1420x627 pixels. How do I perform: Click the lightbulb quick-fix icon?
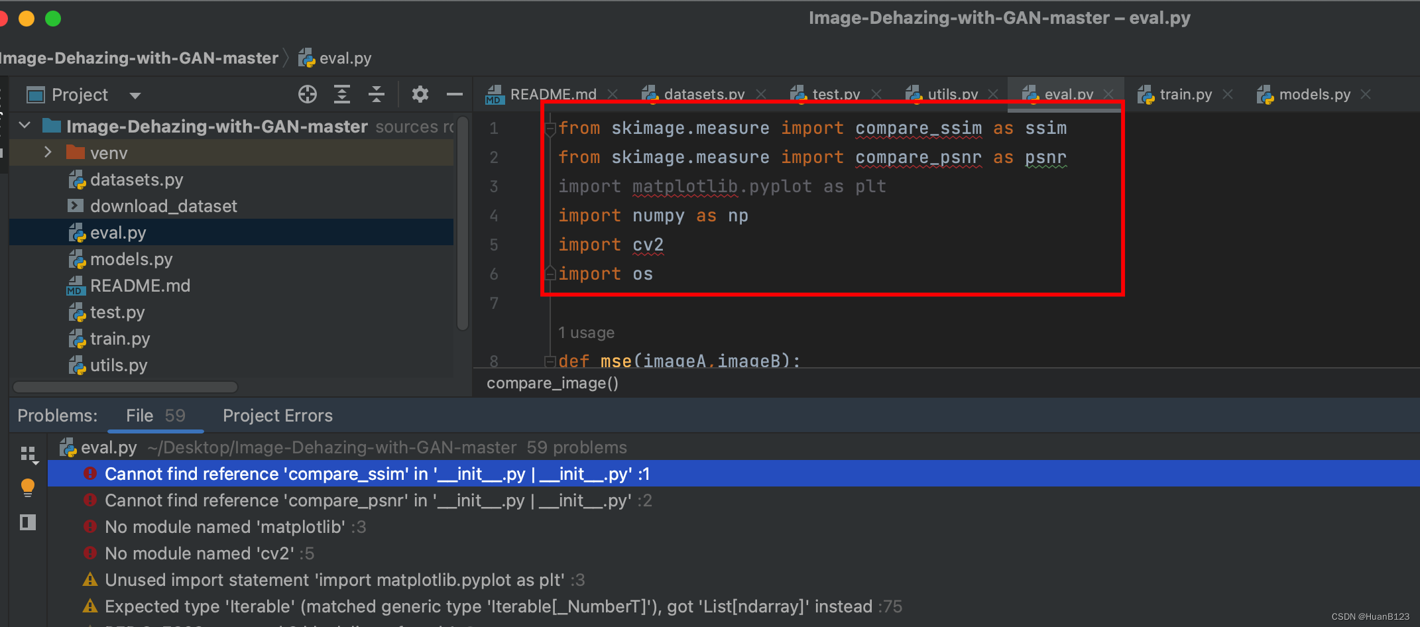(x=28, y=488)
